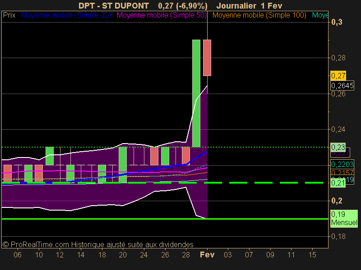This screenshot has height=270, width=361.
Task: Click the '0,2' price axis label
Action: click(337, 201)
